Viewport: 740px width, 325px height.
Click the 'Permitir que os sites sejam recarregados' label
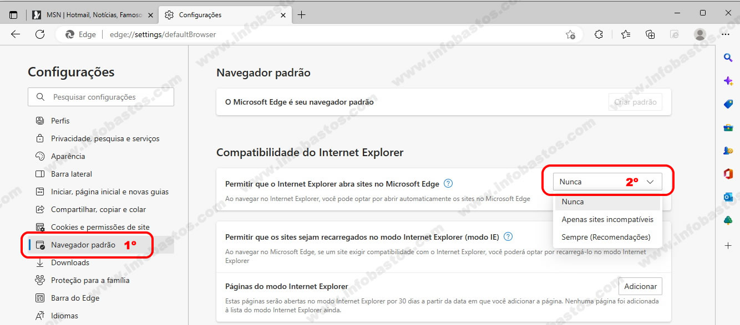pos(362,237)
